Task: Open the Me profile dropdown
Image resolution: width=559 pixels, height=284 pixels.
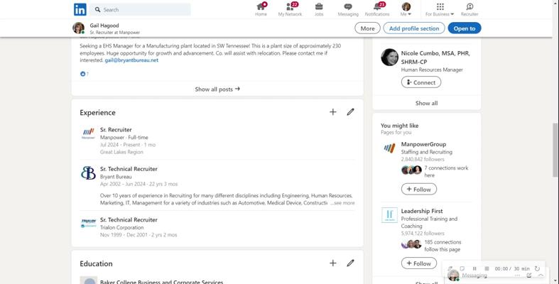Action: (406, 10)
